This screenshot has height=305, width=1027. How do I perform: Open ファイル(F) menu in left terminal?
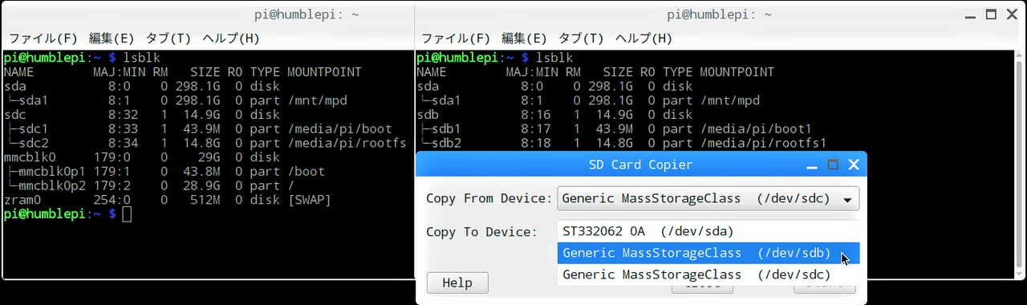[43, 39]
